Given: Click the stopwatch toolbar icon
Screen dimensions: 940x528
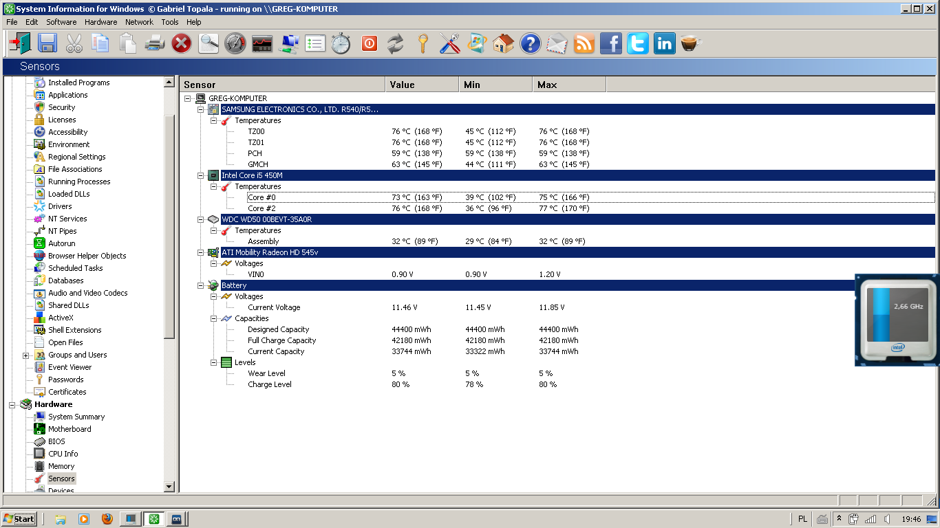Looking at the screenshot, I should pyautogui.click(x=342, y=44).
